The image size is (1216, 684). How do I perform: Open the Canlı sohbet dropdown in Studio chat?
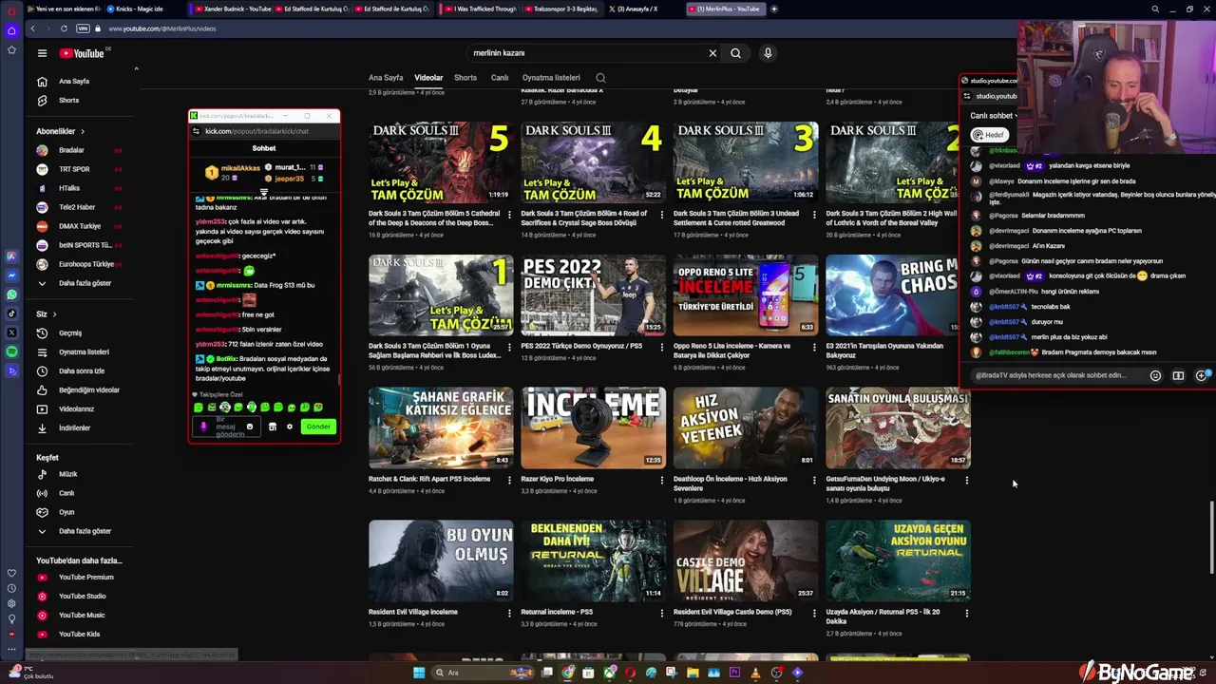pos(994,116)
